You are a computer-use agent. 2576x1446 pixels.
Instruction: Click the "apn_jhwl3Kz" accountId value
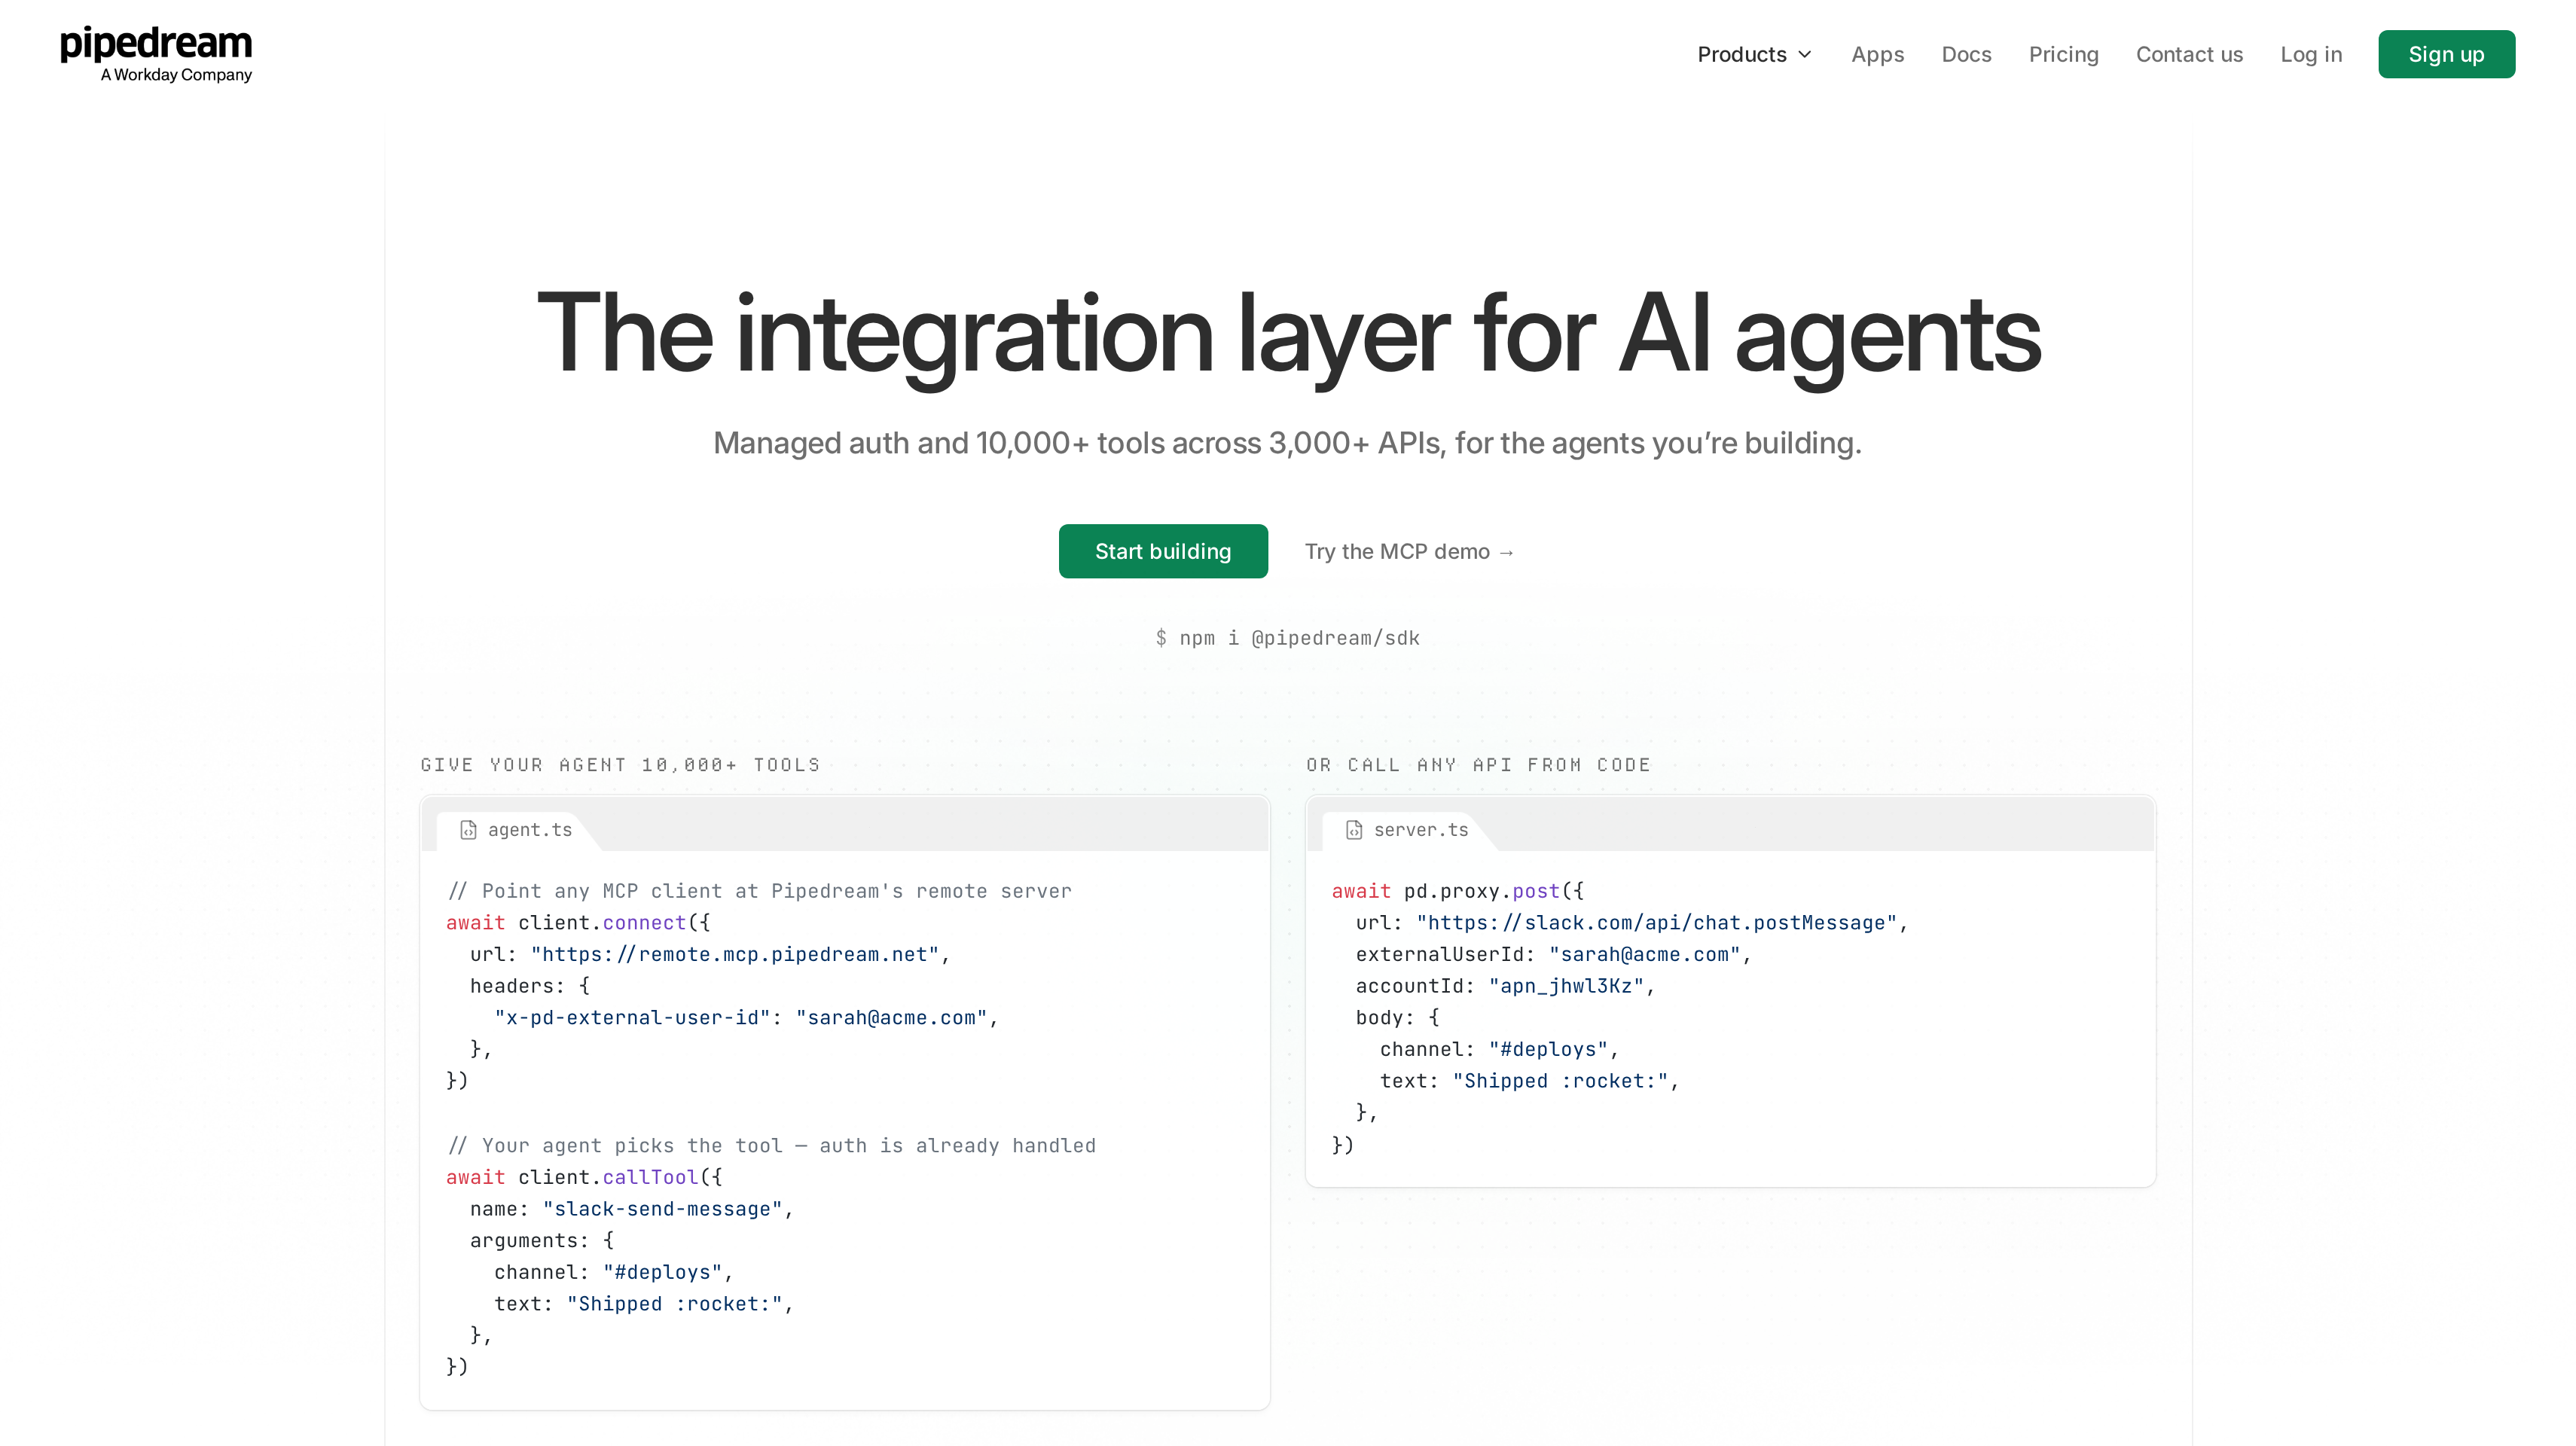click(1566, 986)
